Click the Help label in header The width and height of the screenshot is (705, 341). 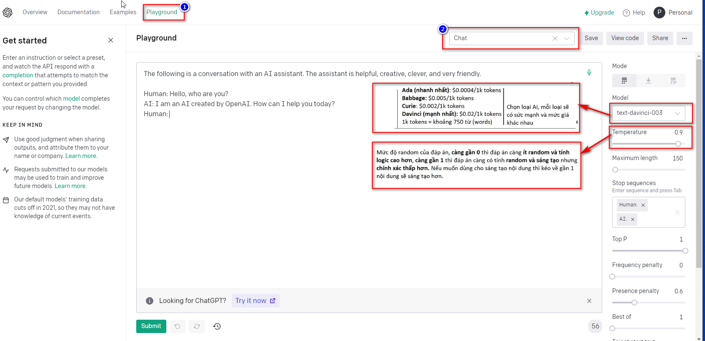pos(639,13)
